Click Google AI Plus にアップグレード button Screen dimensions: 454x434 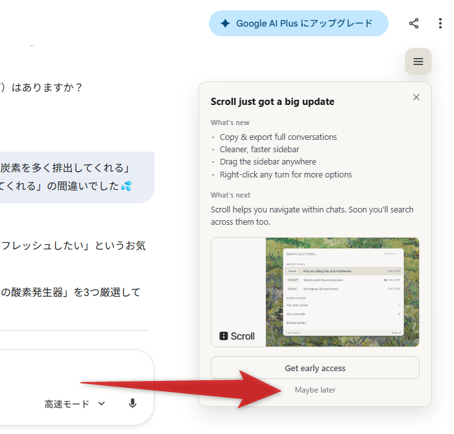point(298,23)
